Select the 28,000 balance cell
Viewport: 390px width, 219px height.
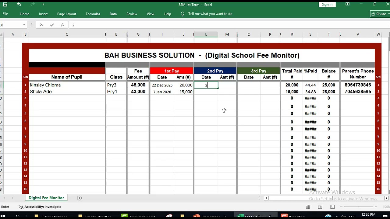[x=328, y=92]
